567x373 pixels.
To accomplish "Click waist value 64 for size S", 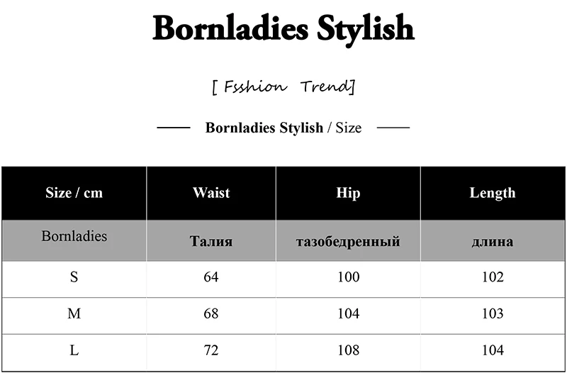I will tap(211, 277).
